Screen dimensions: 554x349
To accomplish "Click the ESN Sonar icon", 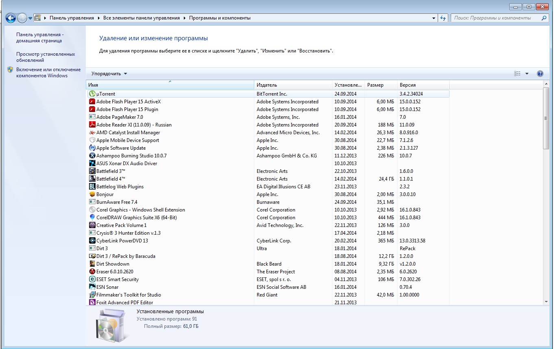I will [92, 287].
